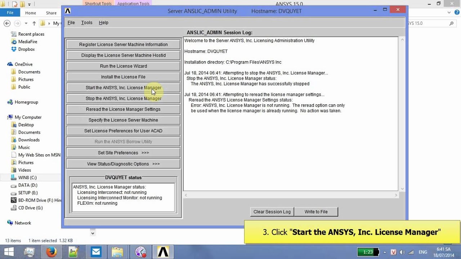Click the session log vertical scroll down arrow
Viewport: 461px width, 259px height.
point(402,189)
